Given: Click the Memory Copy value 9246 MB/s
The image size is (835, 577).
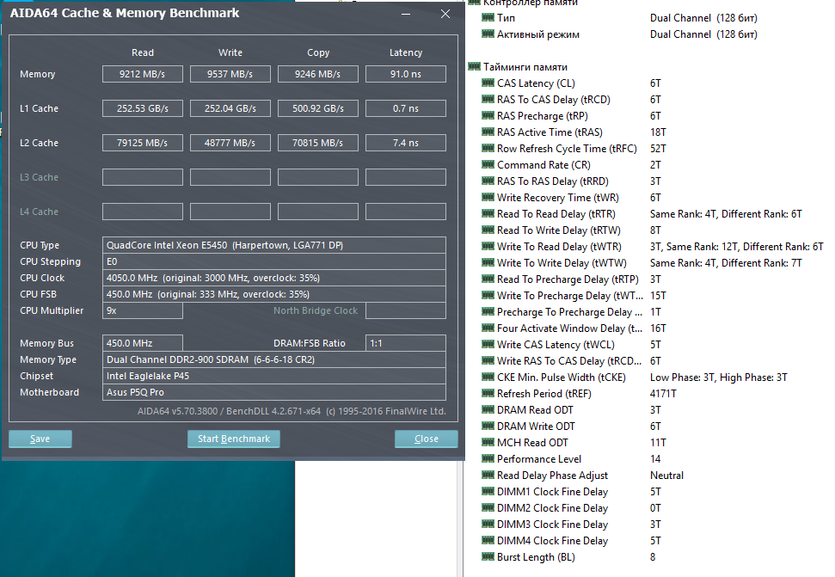Looking at the screenshot, I should point(318,74).
